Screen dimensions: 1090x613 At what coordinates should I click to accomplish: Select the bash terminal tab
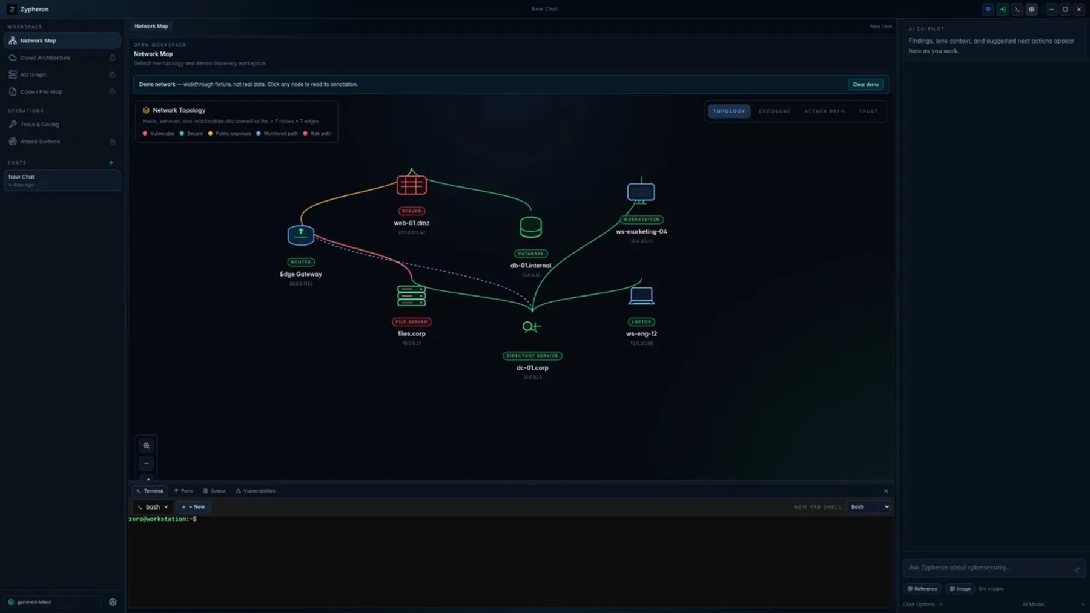151,507
